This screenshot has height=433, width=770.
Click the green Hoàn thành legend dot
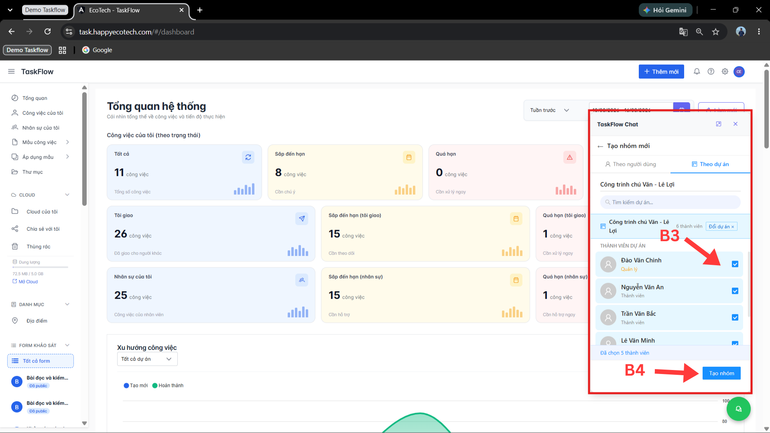tap(155, 386)
